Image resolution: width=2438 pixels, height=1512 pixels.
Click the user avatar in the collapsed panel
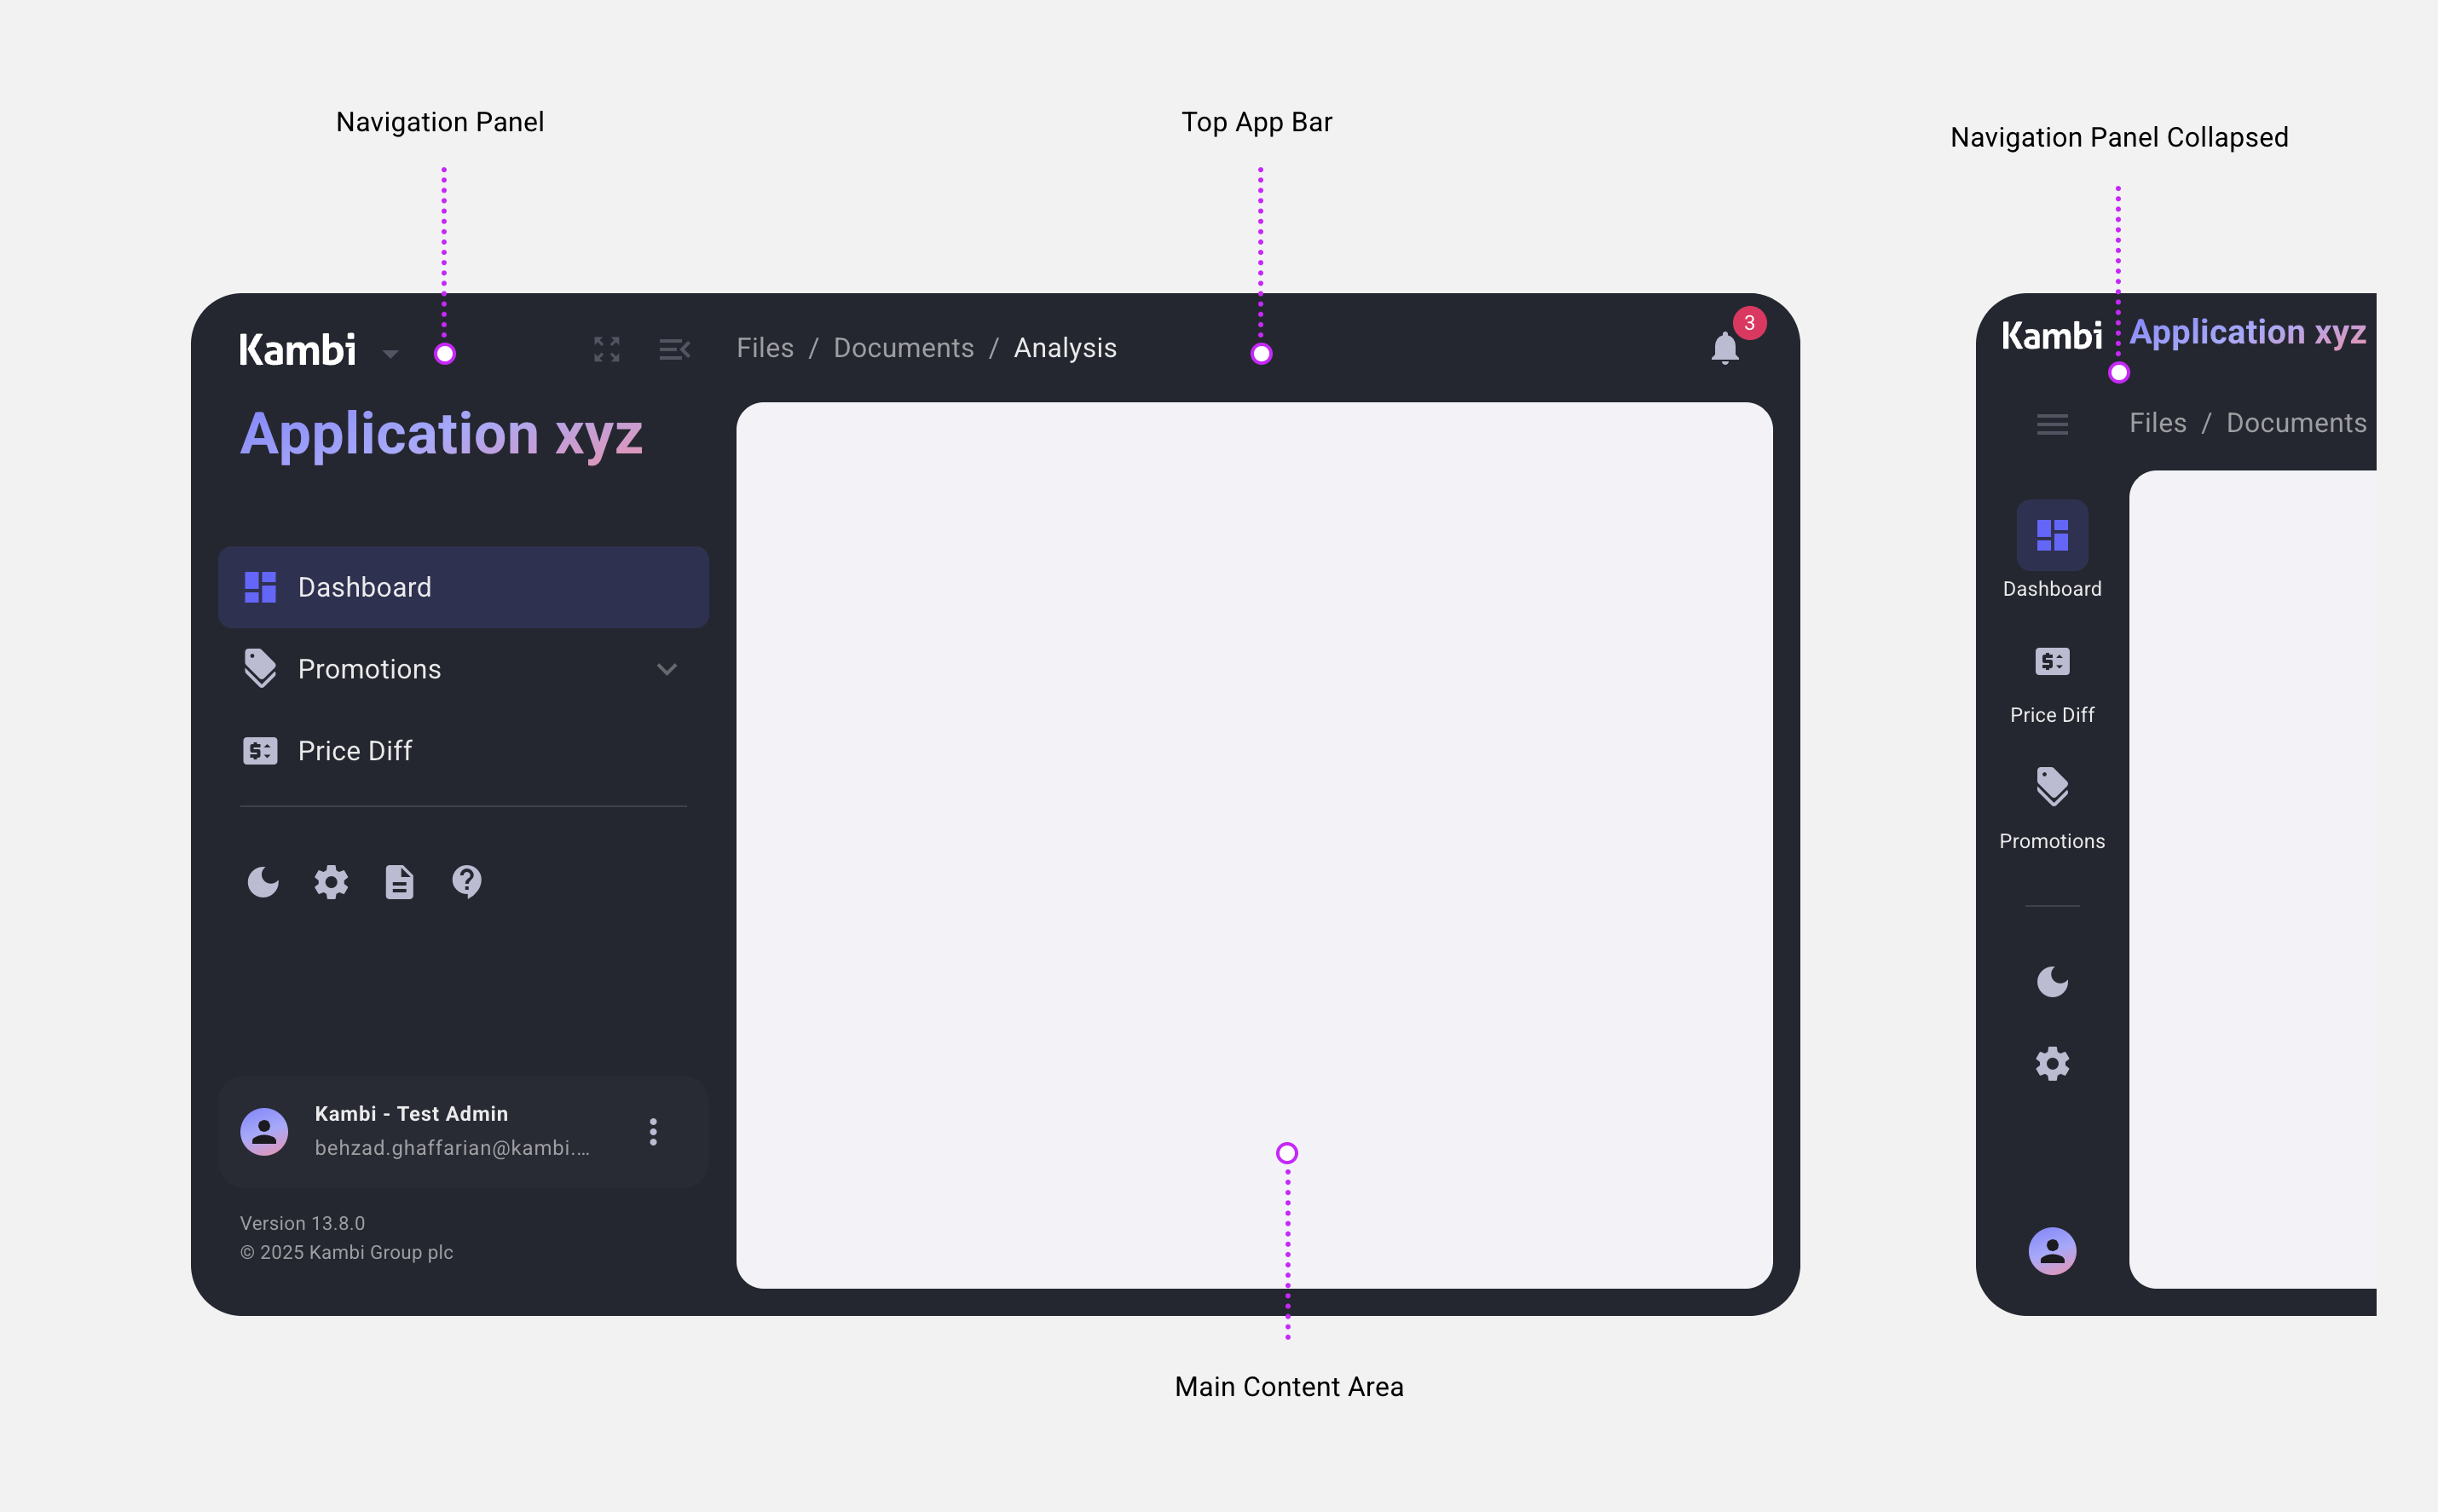point(2052,1251)
